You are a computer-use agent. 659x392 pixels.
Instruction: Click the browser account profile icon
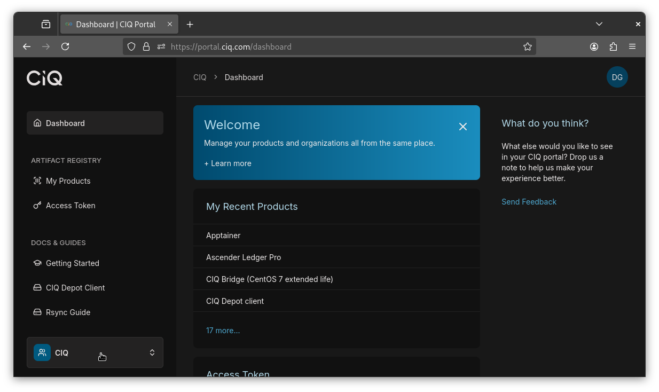594,47
